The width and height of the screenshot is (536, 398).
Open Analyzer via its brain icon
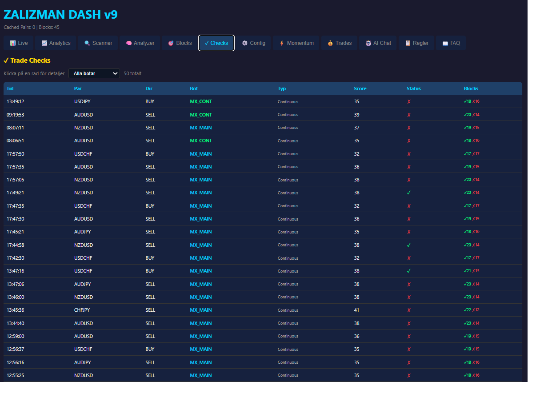pos(129,43)
